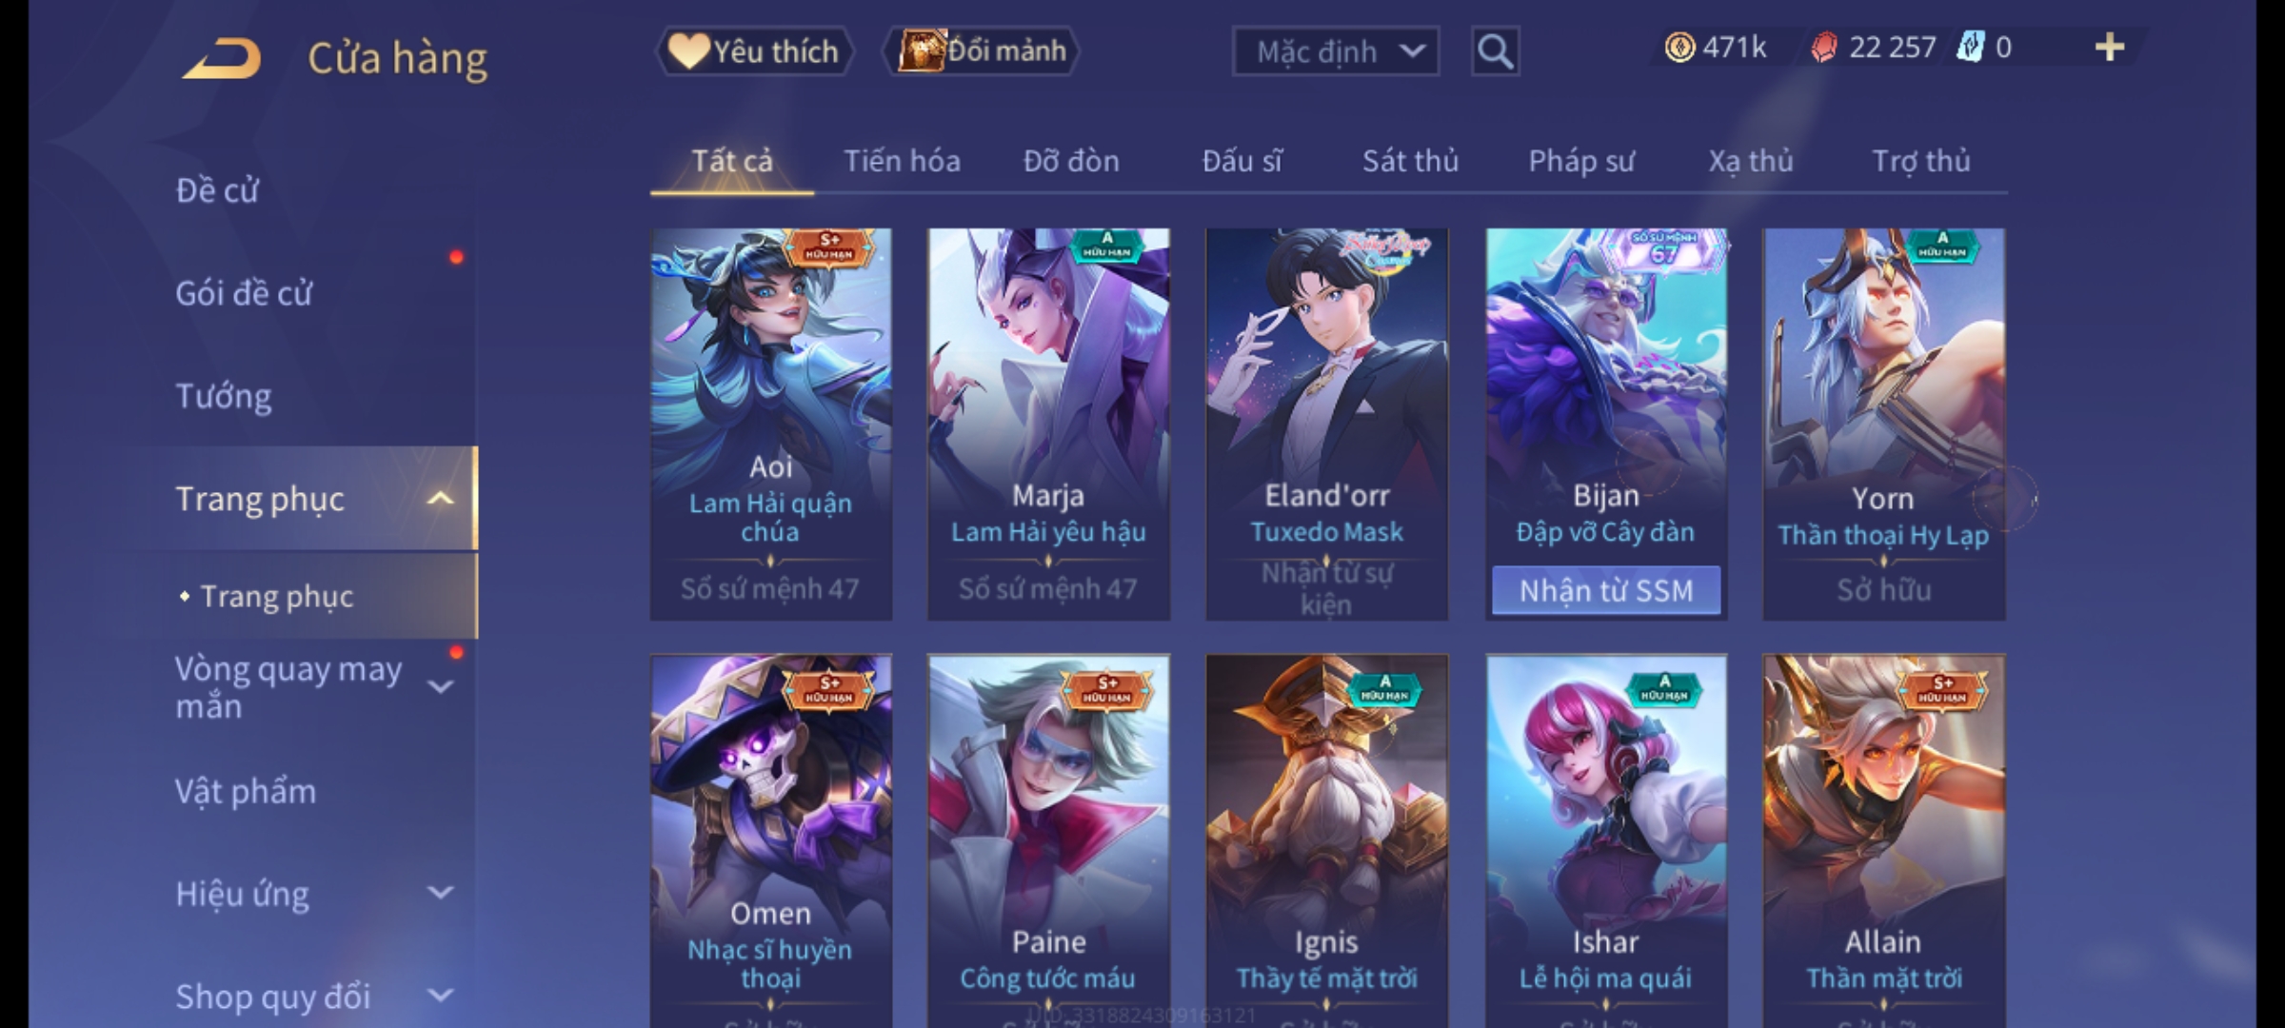Screen dimensions: 2285x1028
Task: Open the Gói đề cử menu item
Action: pyautogui.click(x=244, y=293)
